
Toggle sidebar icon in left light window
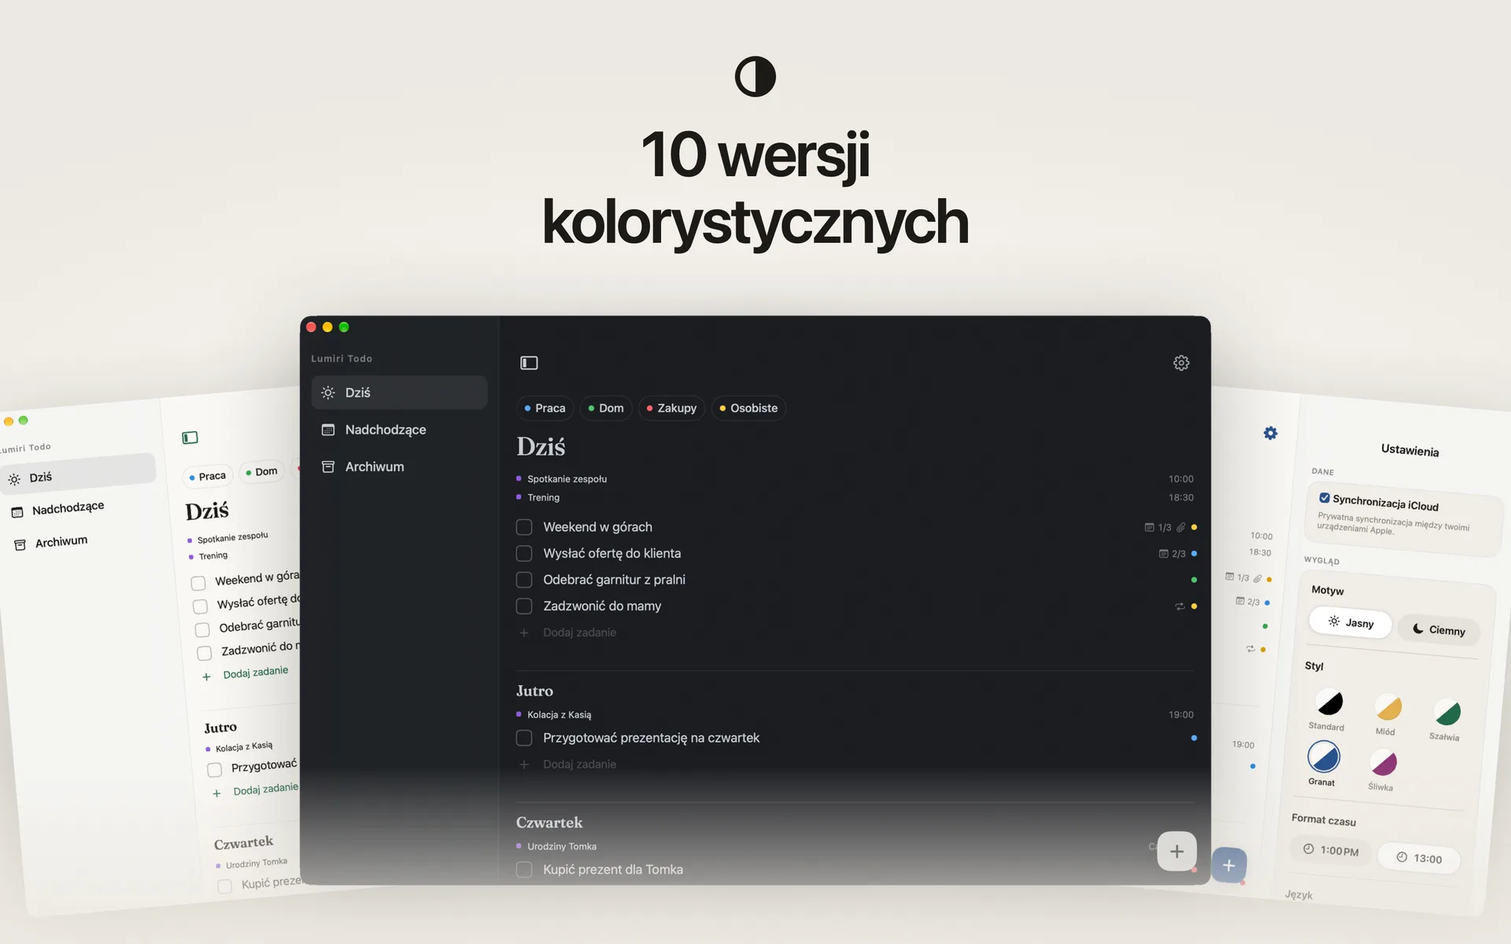(x=190, y=437)
